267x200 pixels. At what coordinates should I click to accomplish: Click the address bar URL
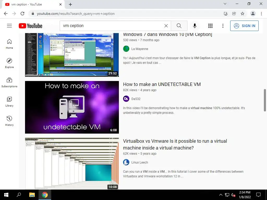click(x=76, y=14)
